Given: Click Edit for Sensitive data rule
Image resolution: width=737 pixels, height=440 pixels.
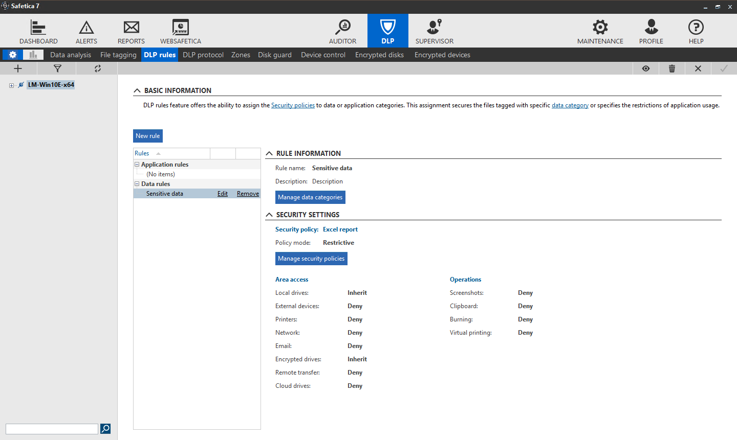Looking at the screenshot, I should (223, 194).
